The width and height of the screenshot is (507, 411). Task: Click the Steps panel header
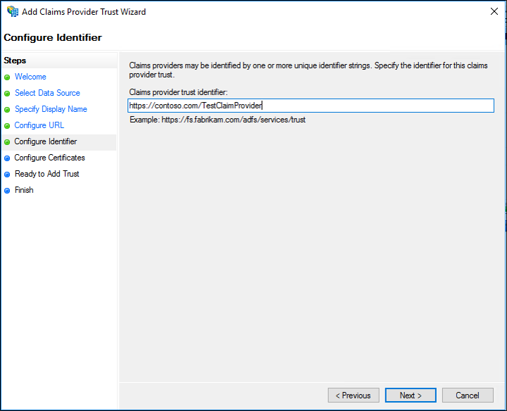point(15,61)
